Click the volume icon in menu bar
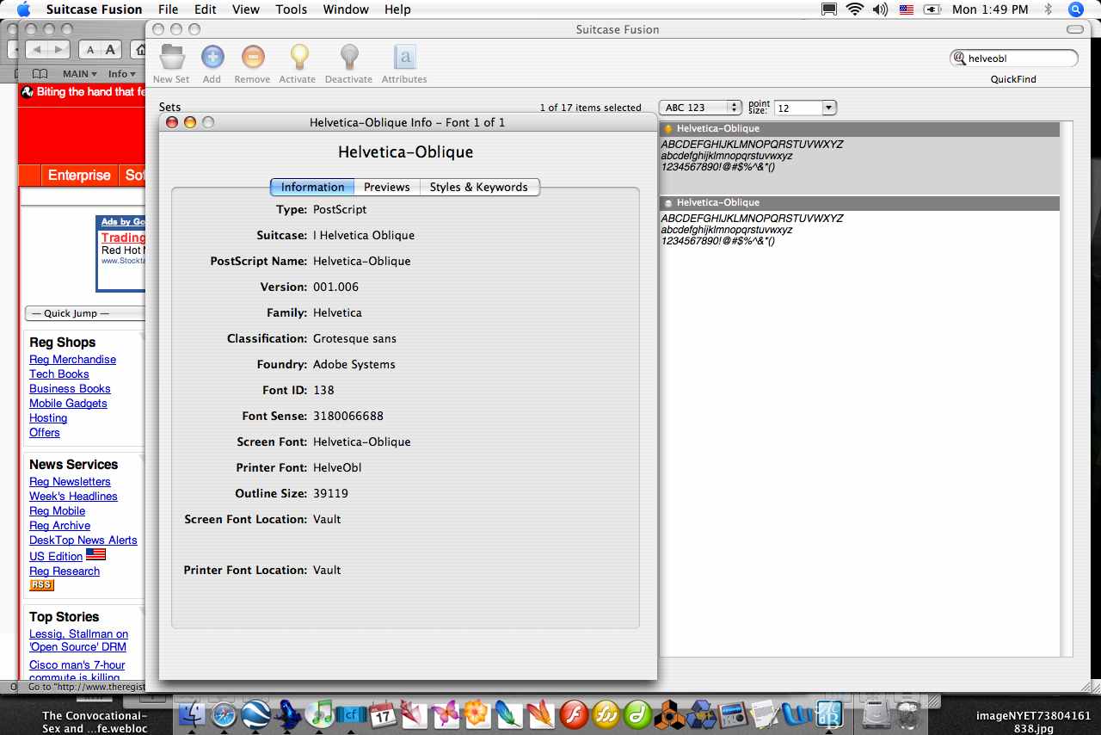 [x=880, y=9]
